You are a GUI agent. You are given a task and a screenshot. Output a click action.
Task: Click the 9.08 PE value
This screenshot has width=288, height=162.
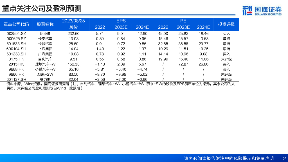[x=204, y=54]
